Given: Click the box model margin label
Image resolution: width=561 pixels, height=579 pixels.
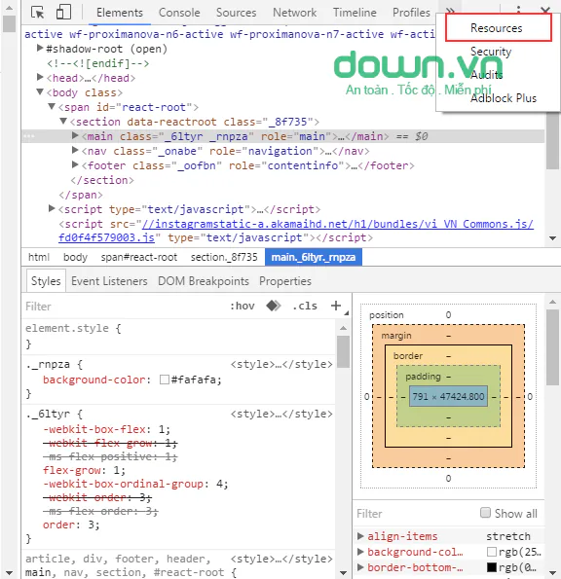Looking at the screenshot, I should (x=396, y=336).
